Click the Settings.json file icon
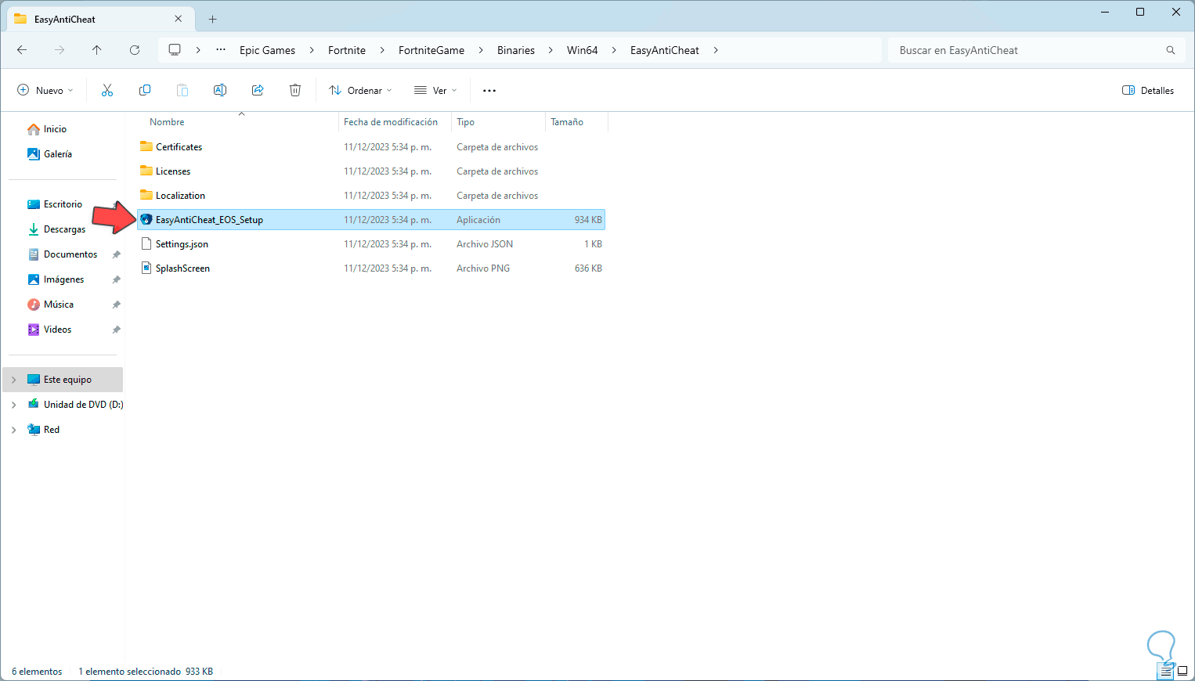The height and width of the screenshot is (681, 1195). click(x=146, y=244)
